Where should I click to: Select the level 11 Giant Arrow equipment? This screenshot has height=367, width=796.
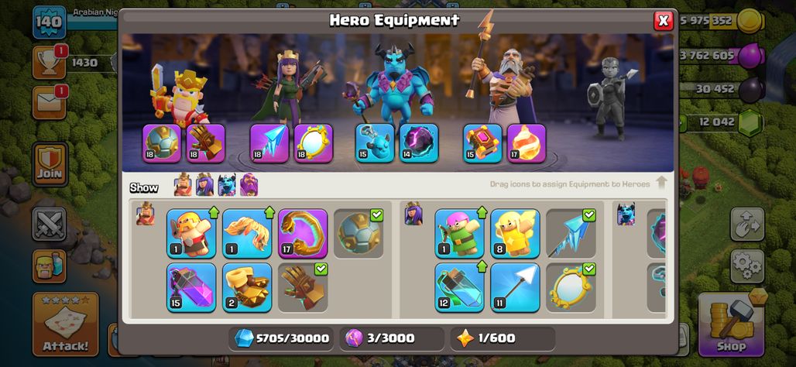515,287
